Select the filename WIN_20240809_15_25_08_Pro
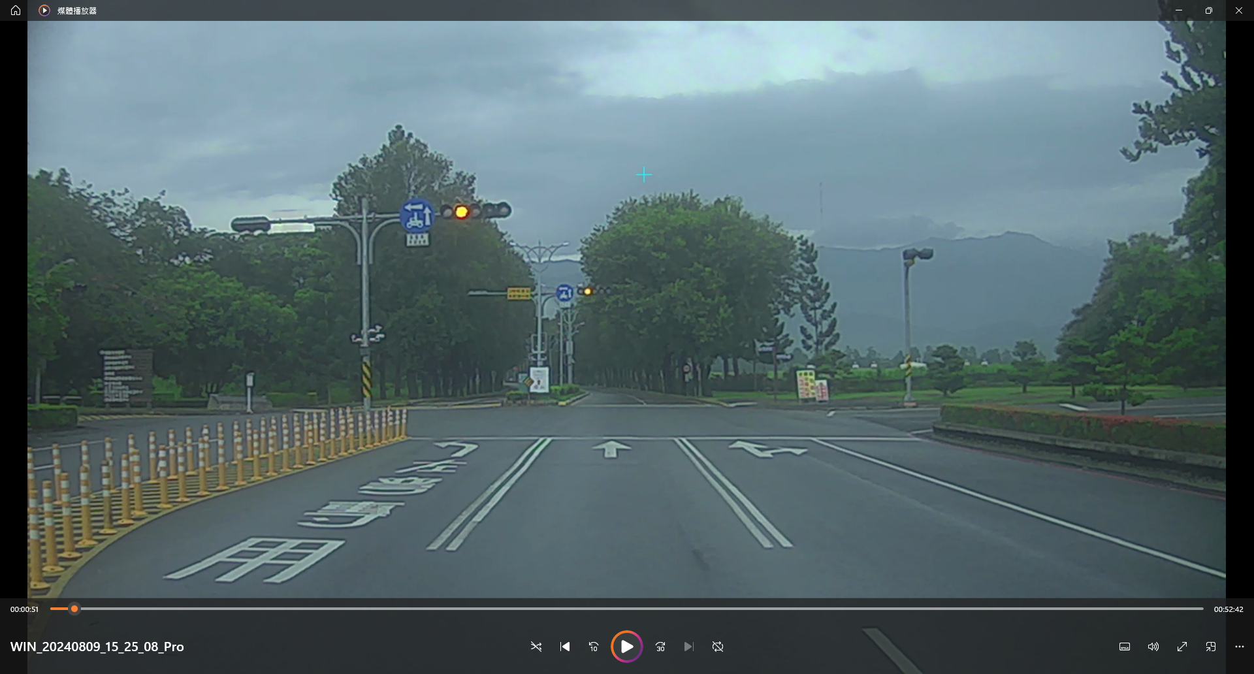The width and height of the screenshot is (1254, 674). [x=98, y=647]
